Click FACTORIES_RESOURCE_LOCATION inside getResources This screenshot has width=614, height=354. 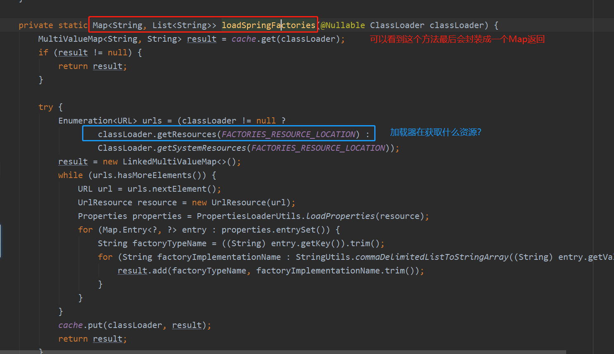point(288,134)
